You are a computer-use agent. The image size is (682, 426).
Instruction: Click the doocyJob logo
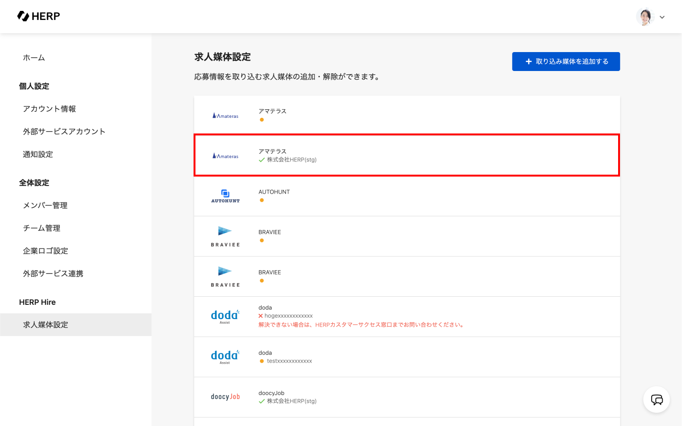[x=225, y=397]
